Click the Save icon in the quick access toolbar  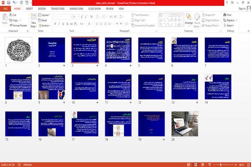pos(9,3)
